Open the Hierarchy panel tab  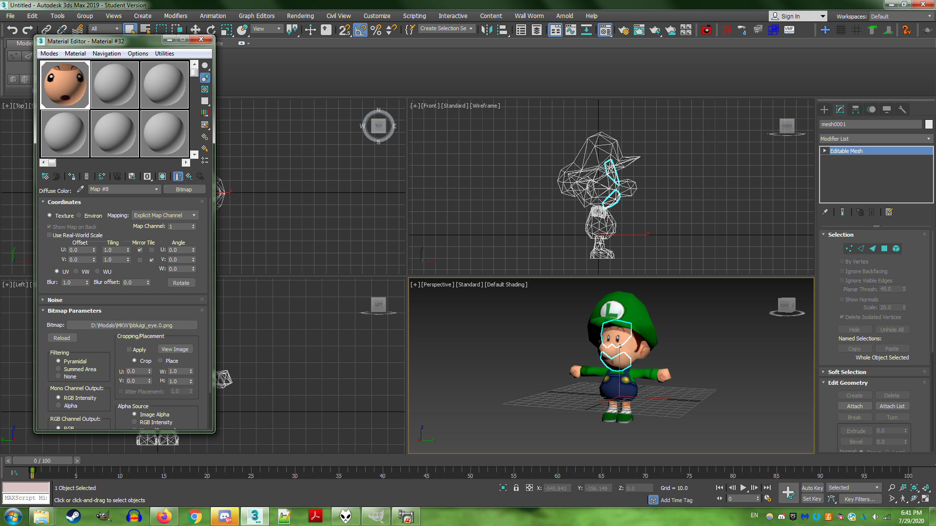tap(856, 109)
